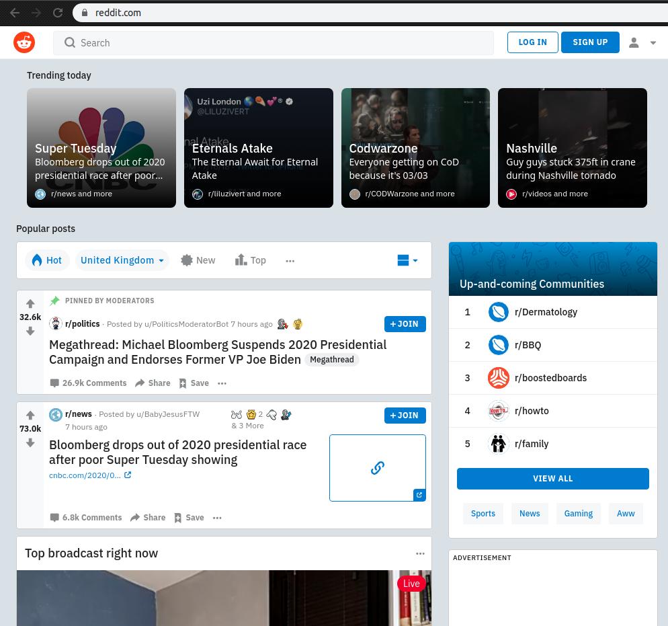Downvote the r/politics Megathread post
The width and height of the screenshot is (668, 626).
point(30,331)
